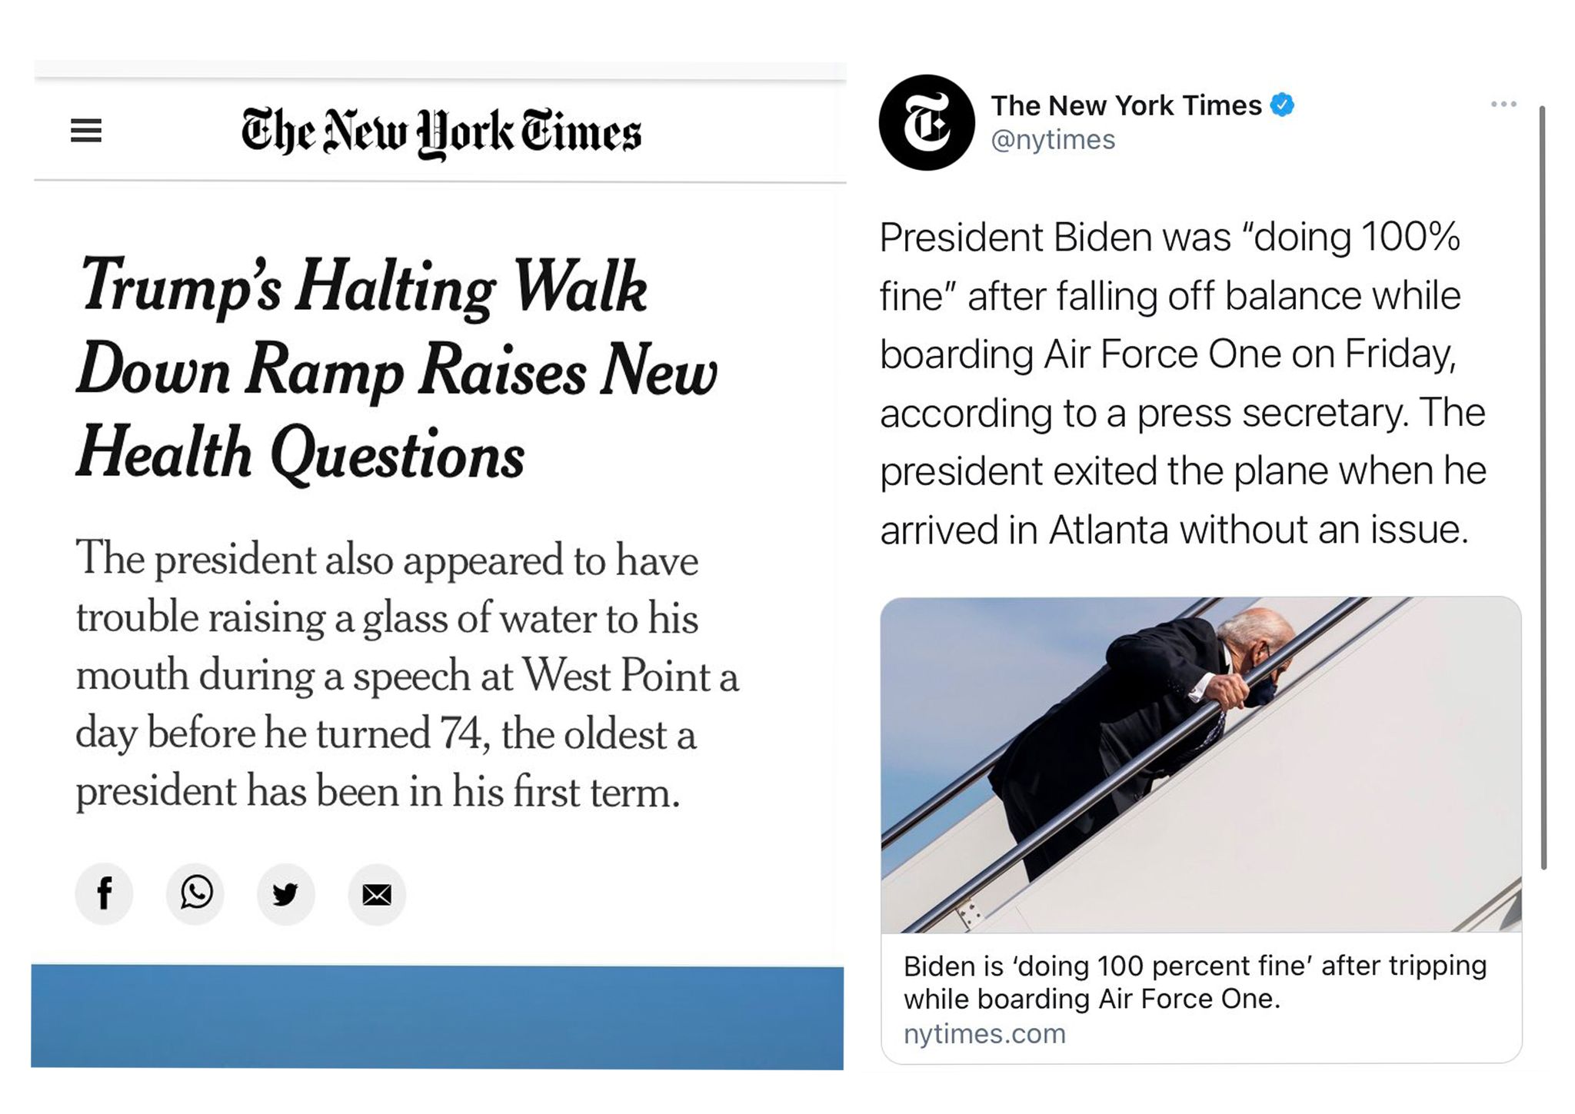This screenshot has width=1575, height=1114.
Task: Click The New York Times masthead logo
Action: tap(441, 132)
